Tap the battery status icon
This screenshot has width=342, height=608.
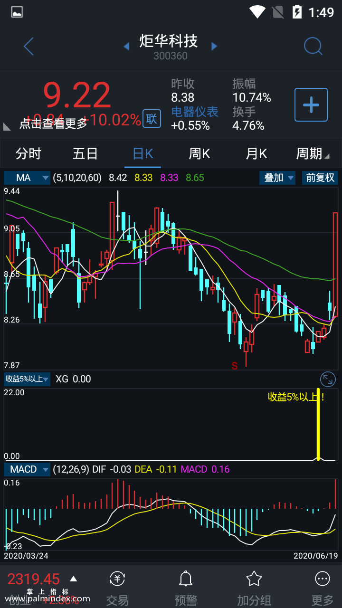[x=297, y=12]
